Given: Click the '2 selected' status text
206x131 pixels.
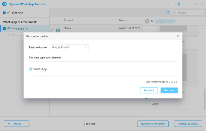Looking at the screenshot, I should [90, 124].
